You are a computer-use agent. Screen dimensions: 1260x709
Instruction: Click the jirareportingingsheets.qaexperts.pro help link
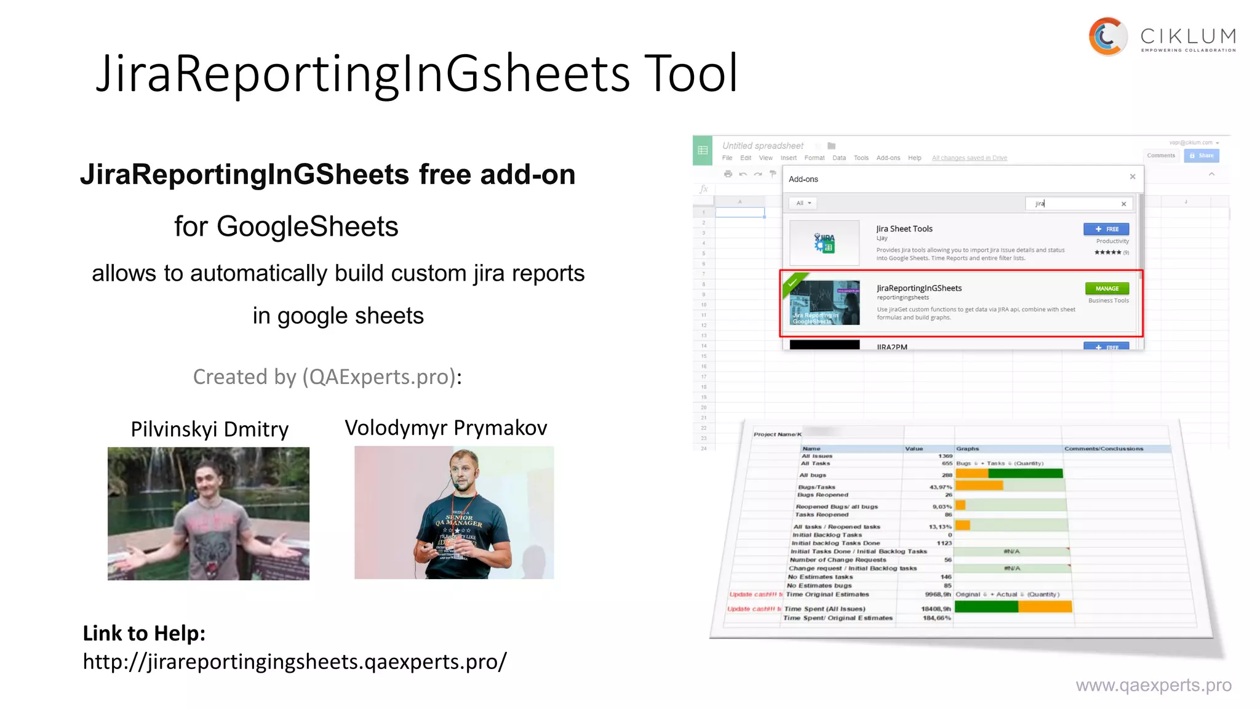coord(295,662)
